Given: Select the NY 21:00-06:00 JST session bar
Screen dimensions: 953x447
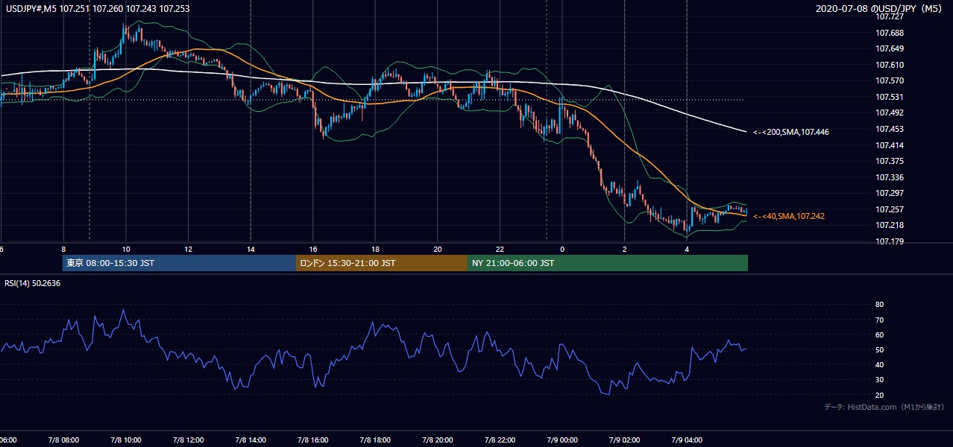Looking at the screenshot, I should click(x=608, y=263).
